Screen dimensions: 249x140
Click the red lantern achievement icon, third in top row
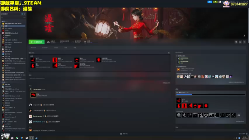pos(77,60)
